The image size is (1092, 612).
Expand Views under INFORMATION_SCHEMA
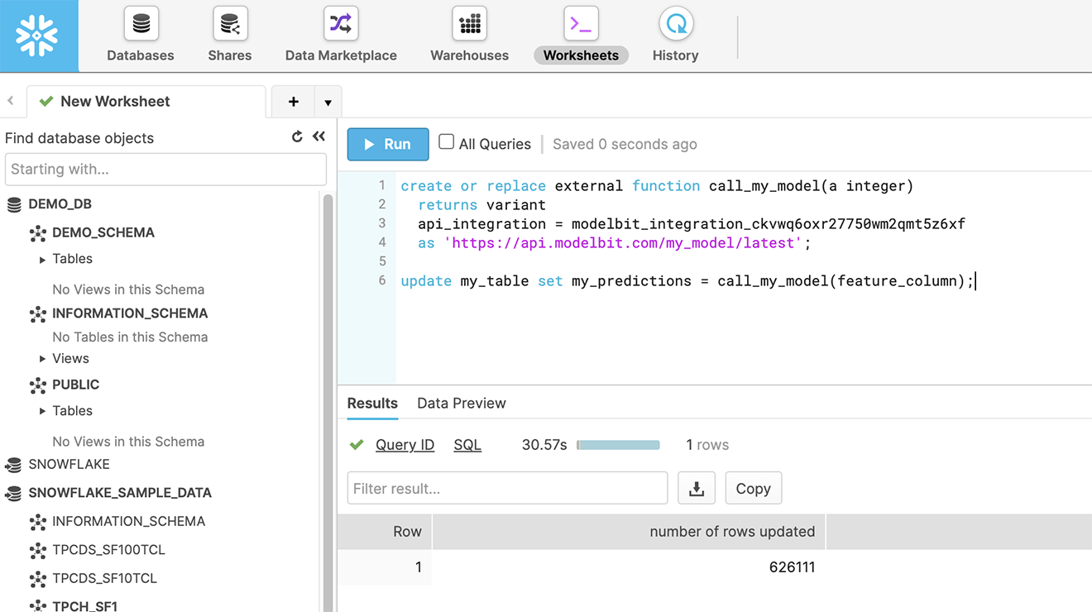(x=43, y=359)
